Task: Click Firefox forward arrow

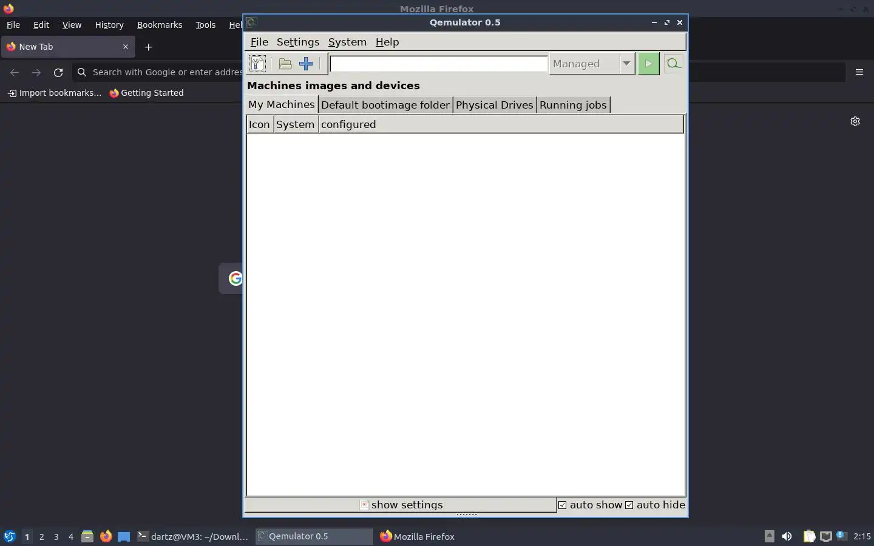Action: [x=36, y=72]
